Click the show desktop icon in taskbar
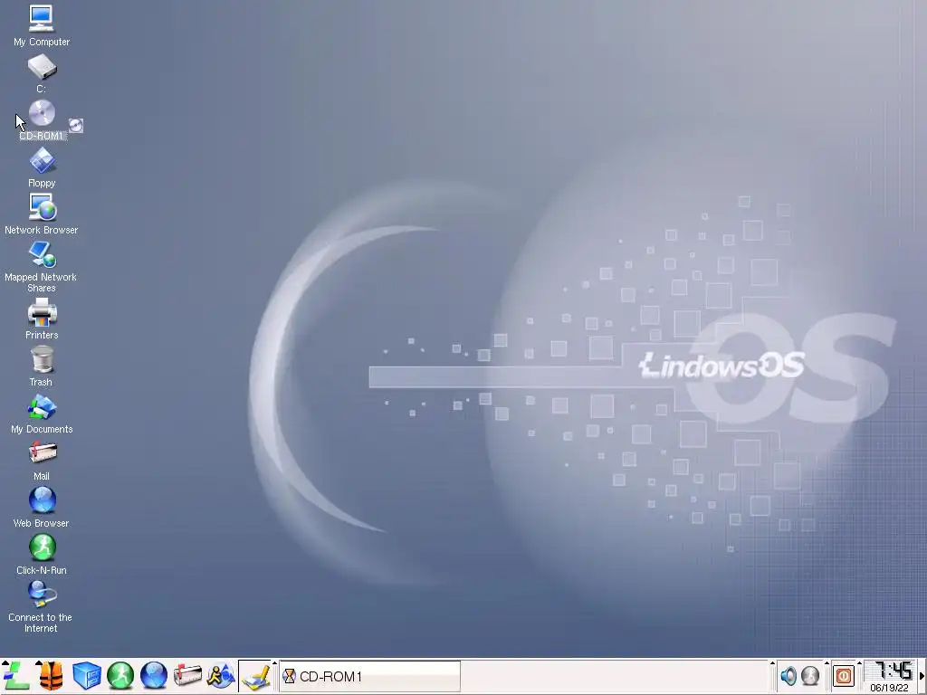Screen dimensions: 927x695 pyautogui.click(x=255, y=676)
